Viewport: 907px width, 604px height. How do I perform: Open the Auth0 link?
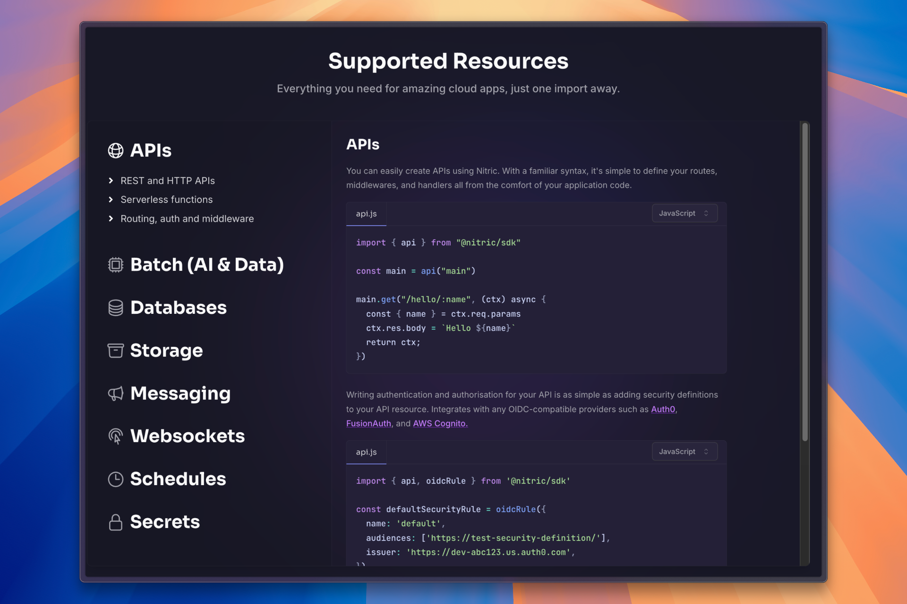663,409
